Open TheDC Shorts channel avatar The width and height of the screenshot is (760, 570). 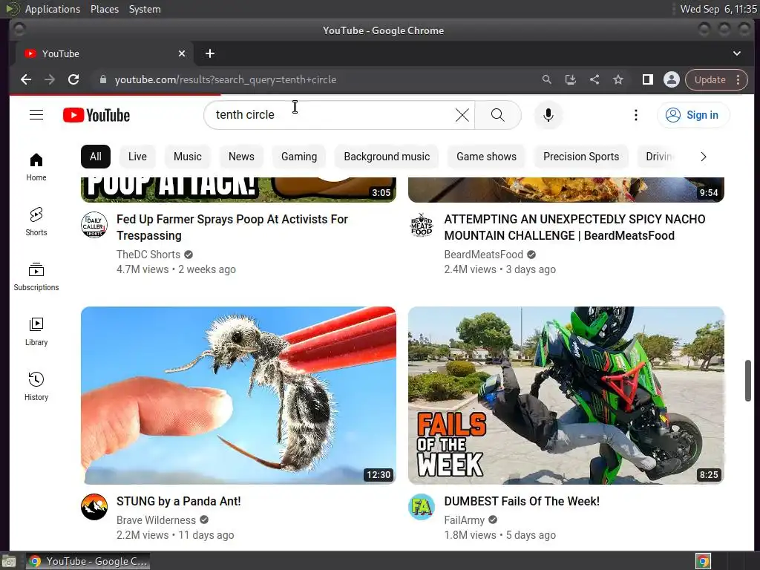click(94, 224)
